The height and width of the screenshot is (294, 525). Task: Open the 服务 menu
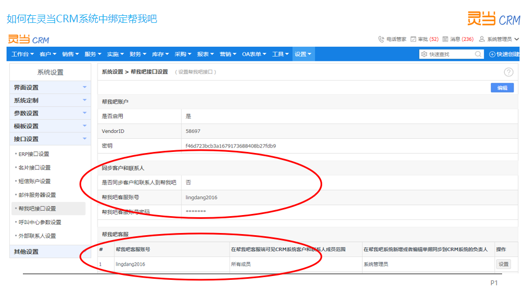[x=93, y=54]
